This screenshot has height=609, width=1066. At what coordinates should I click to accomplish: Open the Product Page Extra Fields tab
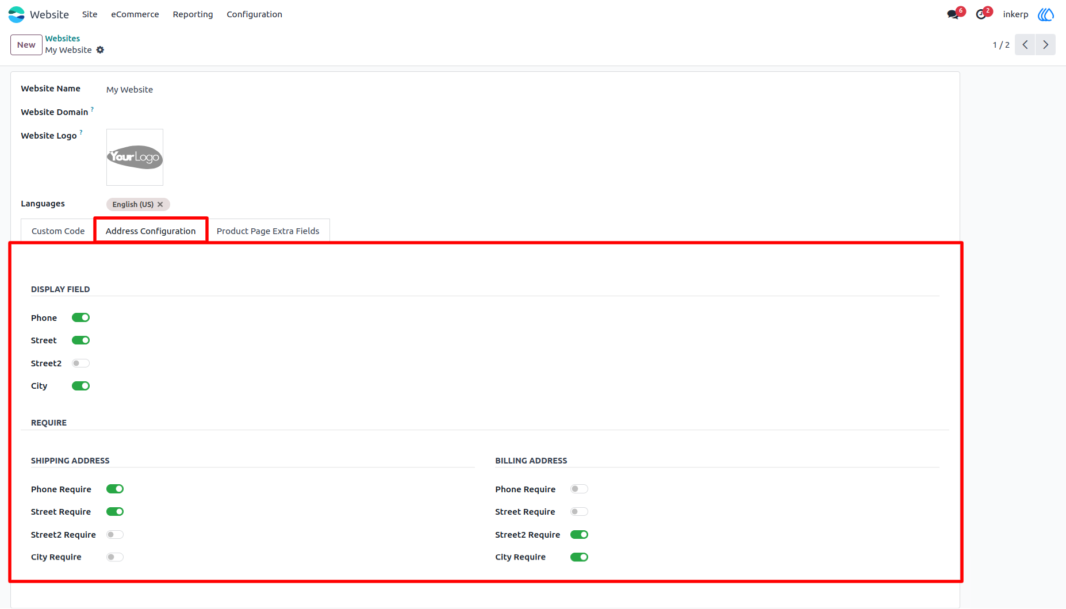pyautogui.click(x=268, y=231)
